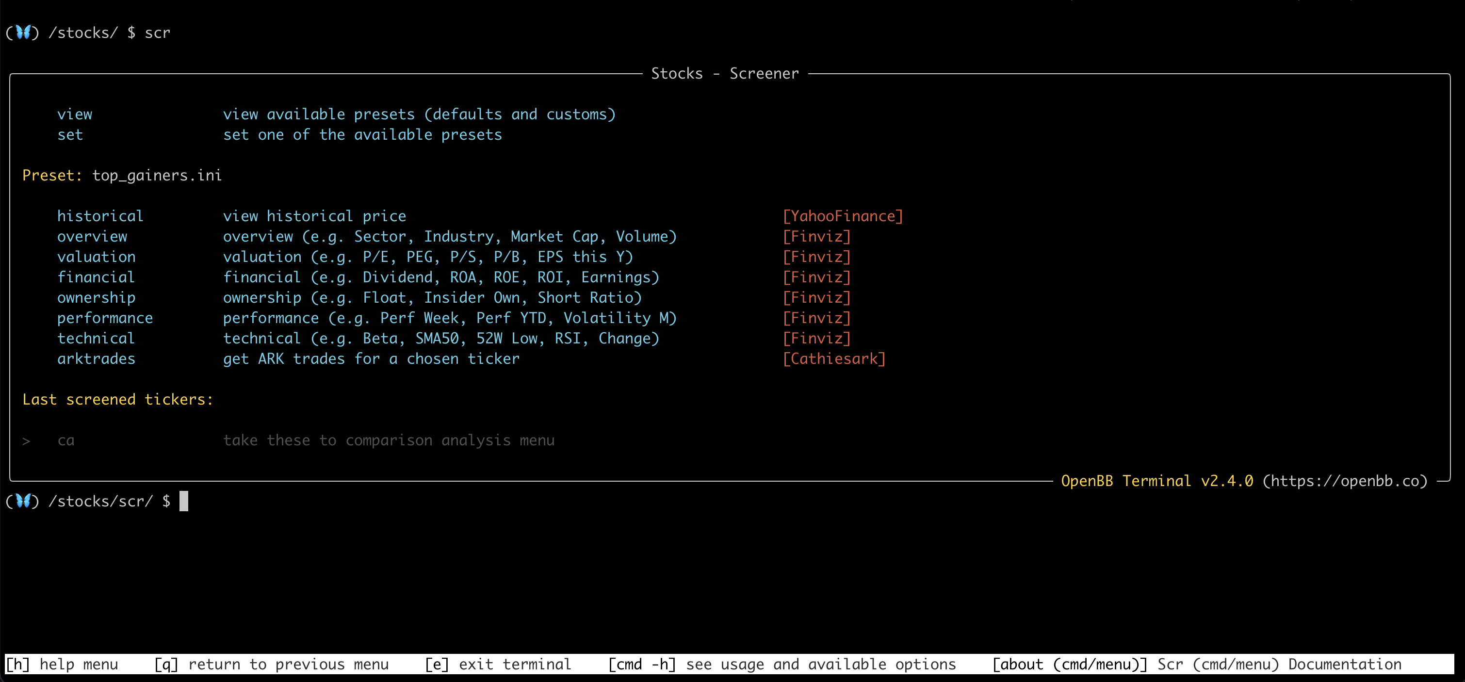Click the preset name top_gainers.ini
The image size is (1465, 682).
click(157, 175)
